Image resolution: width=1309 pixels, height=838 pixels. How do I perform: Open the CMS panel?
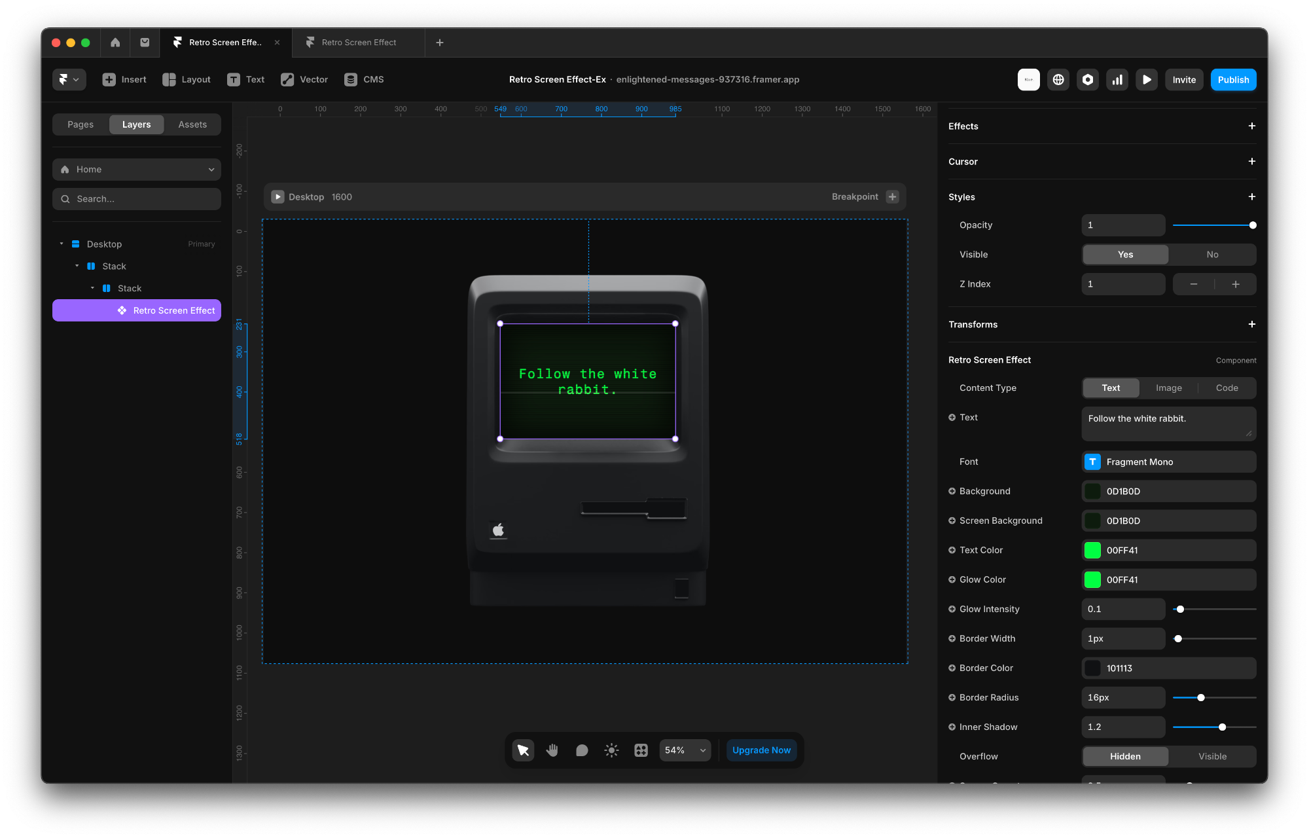point(365,79)
